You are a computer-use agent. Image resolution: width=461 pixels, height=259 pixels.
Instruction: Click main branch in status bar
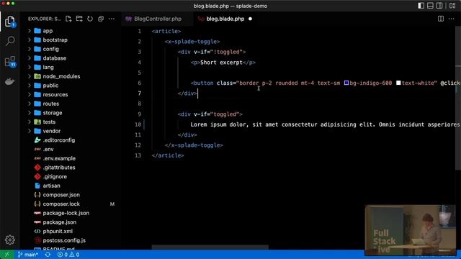(x=27, y=254)
